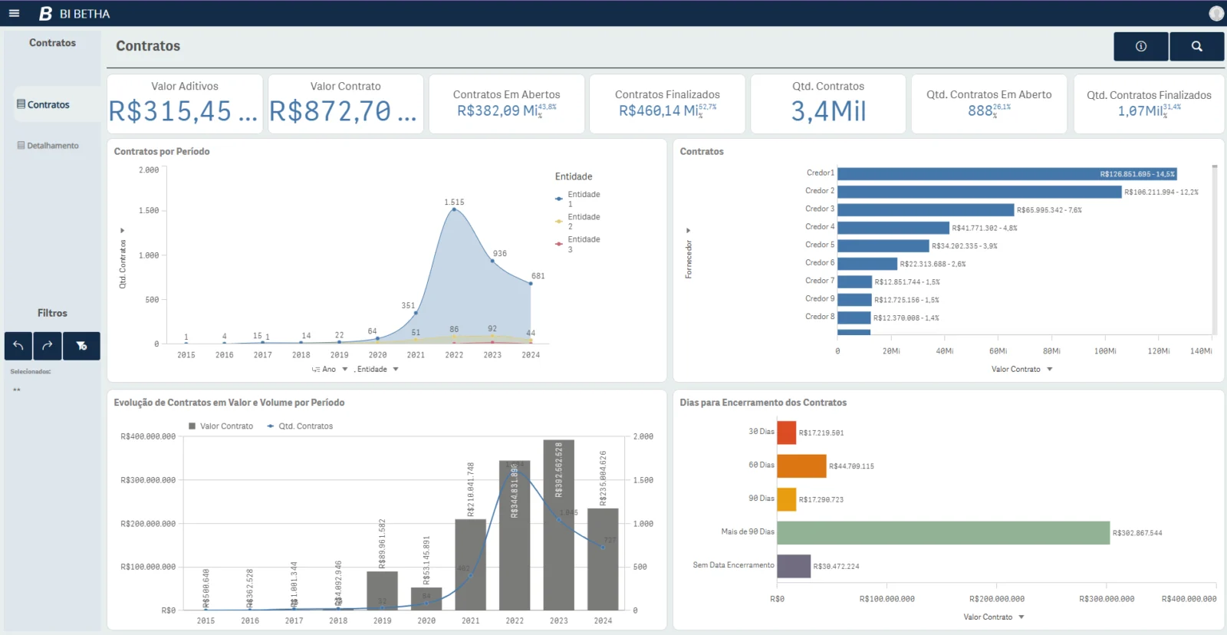Toggle Entidade 1 legend marker
Image resolution: width=1227 pixels, height=635 pixels.
559,199
